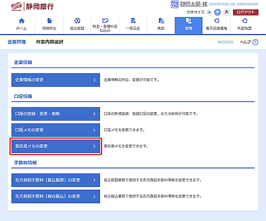Open the 承認 approval icon

tap(161, 21)
